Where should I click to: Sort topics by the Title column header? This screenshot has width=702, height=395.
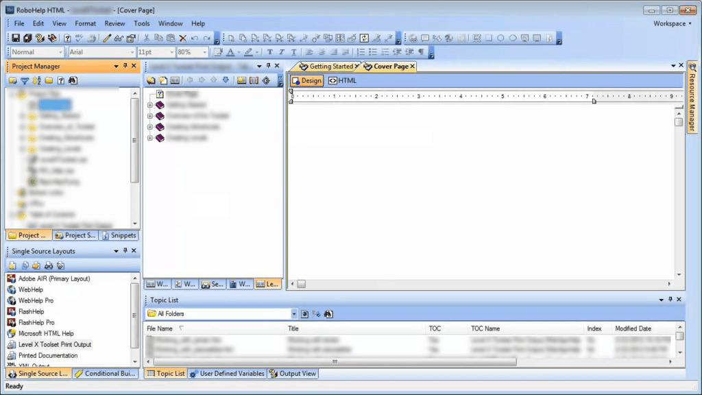pyautogui.click(x=293, y=328)
